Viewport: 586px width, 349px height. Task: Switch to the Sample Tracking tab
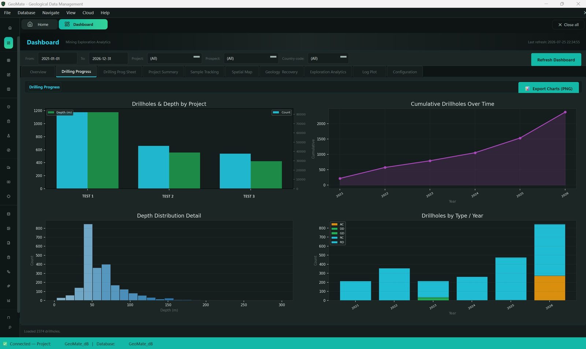pyautogui.click(x=204, y=72)
